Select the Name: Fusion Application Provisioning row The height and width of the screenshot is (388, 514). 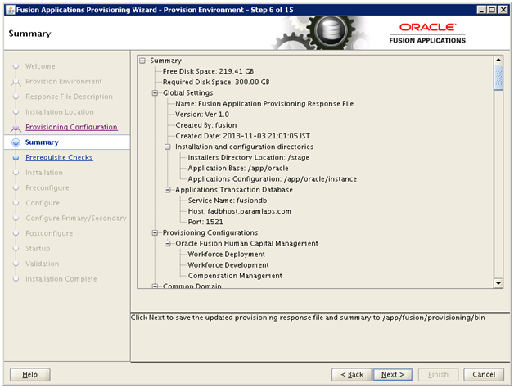click(x=264, y=104)
